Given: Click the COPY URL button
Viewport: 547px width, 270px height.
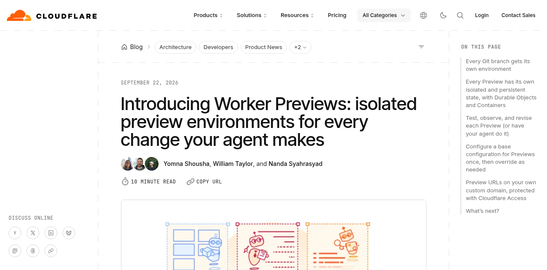Looking at the screenshot, I should coord(204,182).
